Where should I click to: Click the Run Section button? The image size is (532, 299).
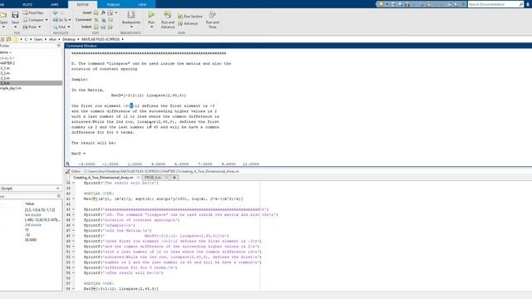coord(190,17)
